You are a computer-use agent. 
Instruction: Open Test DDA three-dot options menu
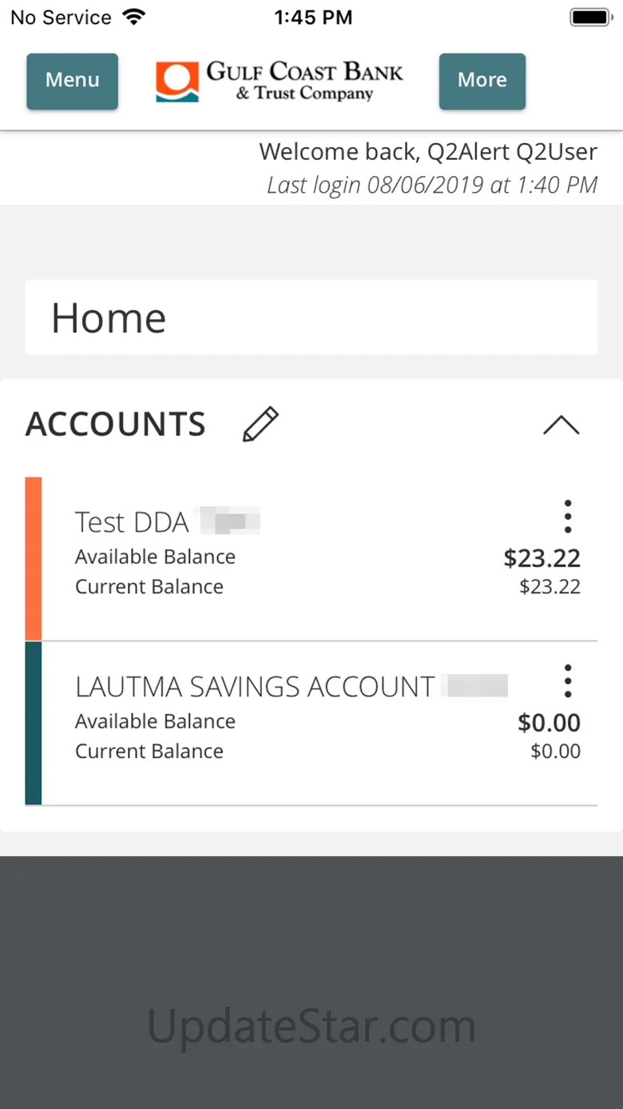(x=568, y=517)
